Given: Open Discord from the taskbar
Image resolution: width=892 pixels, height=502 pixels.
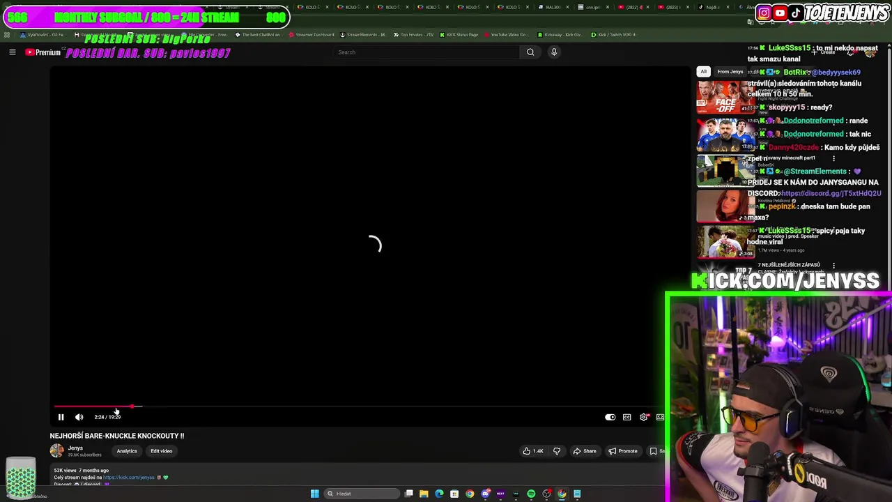Looking at the screenshot, I should 485,494.
